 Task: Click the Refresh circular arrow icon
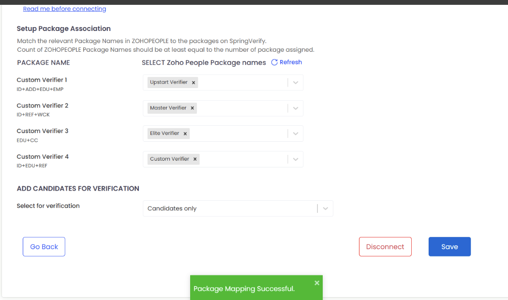[x=274, y=62]
